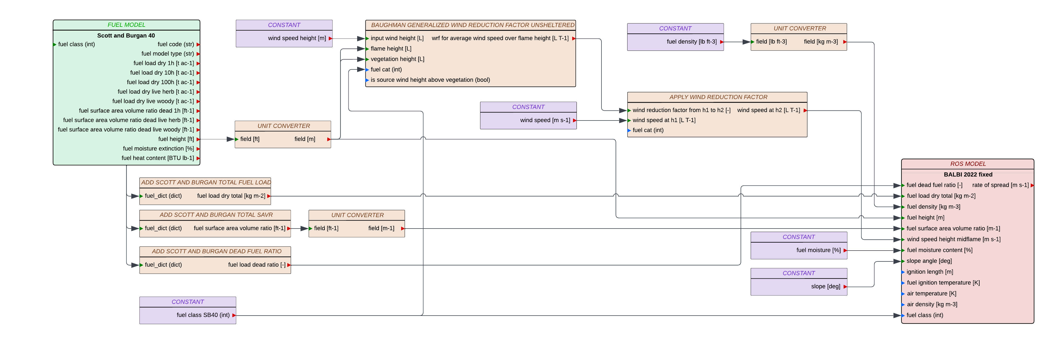Click 'fuel density [kg m-3]' input in ROS Model
The height and width of the screenshot is (344, 1055).
(933, 207)
